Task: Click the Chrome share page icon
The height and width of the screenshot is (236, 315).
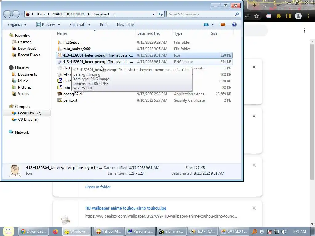Action: pos(247,16)
